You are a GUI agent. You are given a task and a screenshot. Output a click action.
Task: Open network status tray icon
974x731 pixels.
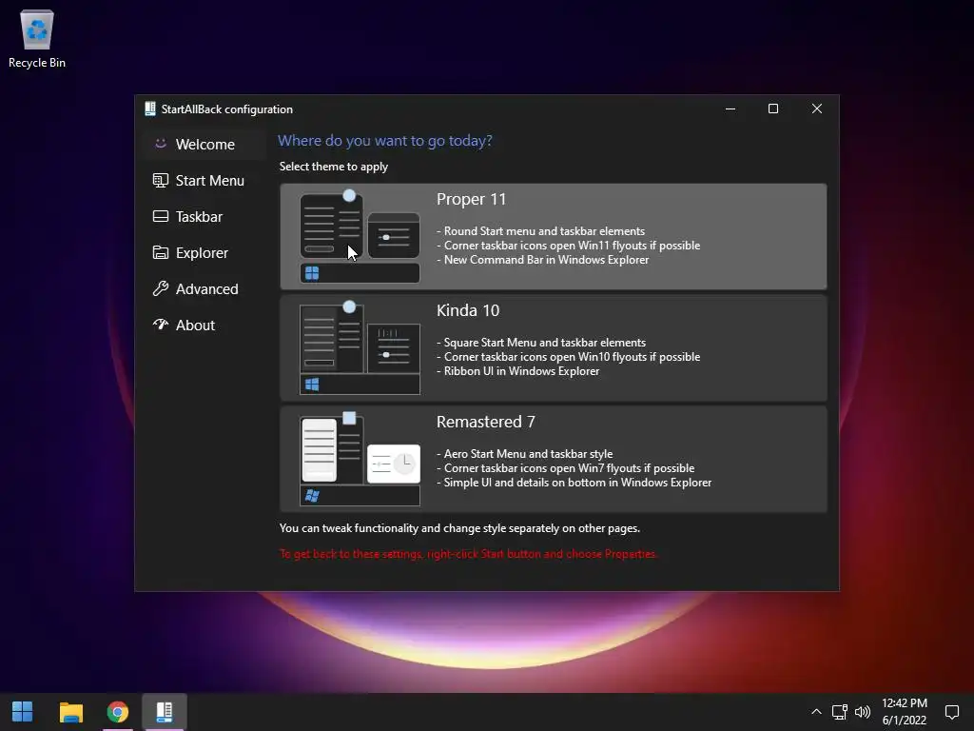(840, 712)
